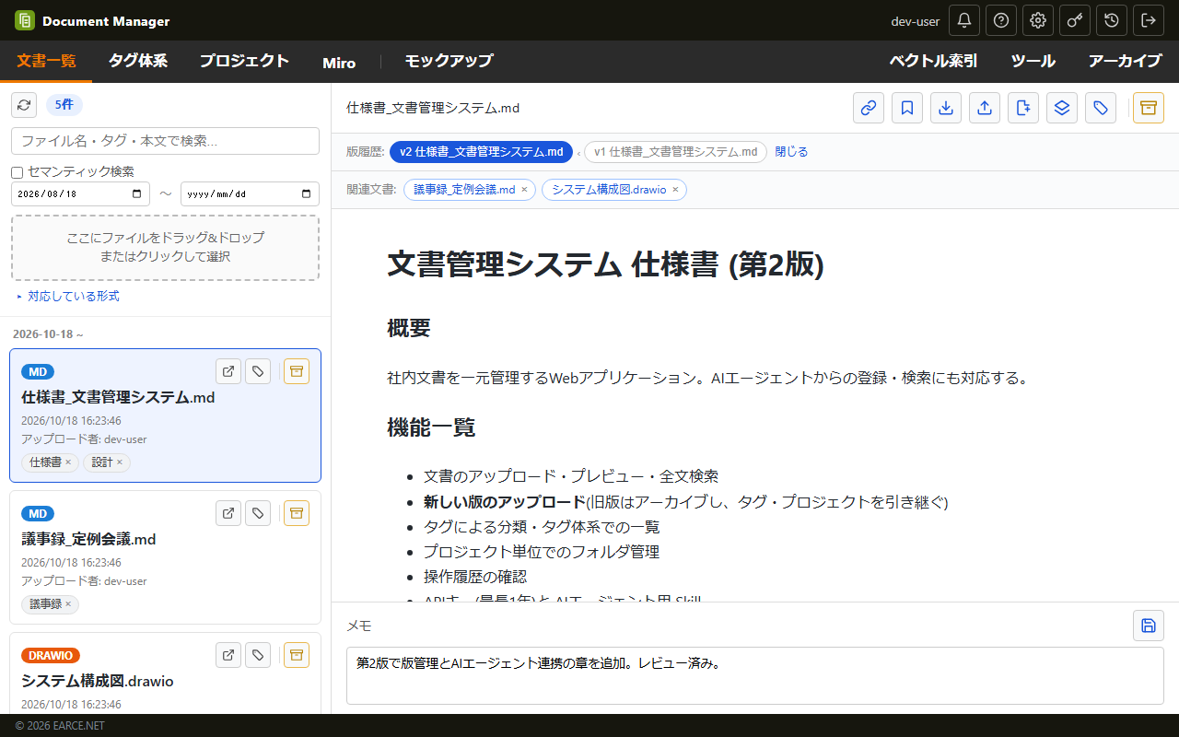Go to the Miro tab
Viewport: 1179px width, 737px height.
tap(339, 63)
